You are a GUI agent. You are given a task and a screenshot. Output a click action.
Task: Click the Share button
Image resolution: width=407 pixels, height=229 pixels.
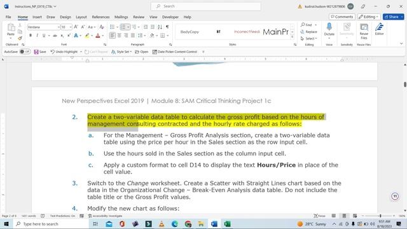(x=392, y=17)
